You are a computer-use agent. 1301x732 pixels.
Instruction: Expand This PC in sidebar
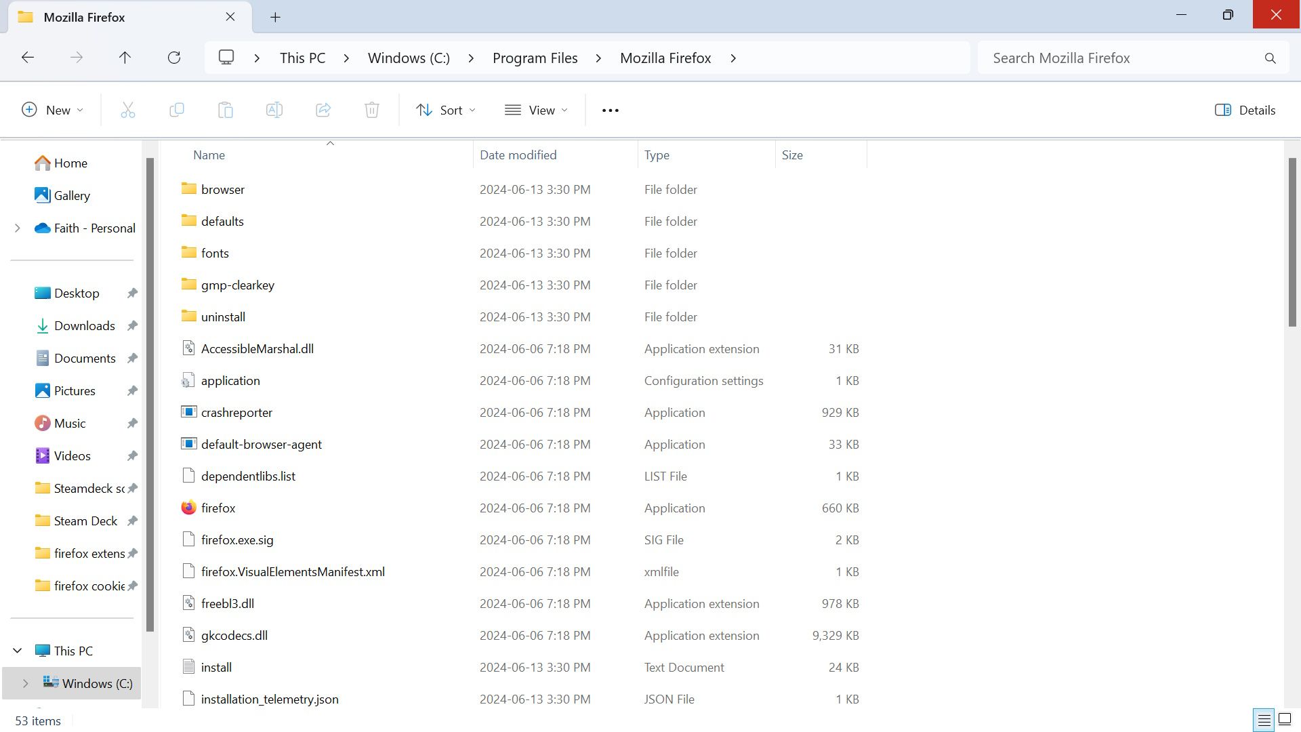(16, 651)
